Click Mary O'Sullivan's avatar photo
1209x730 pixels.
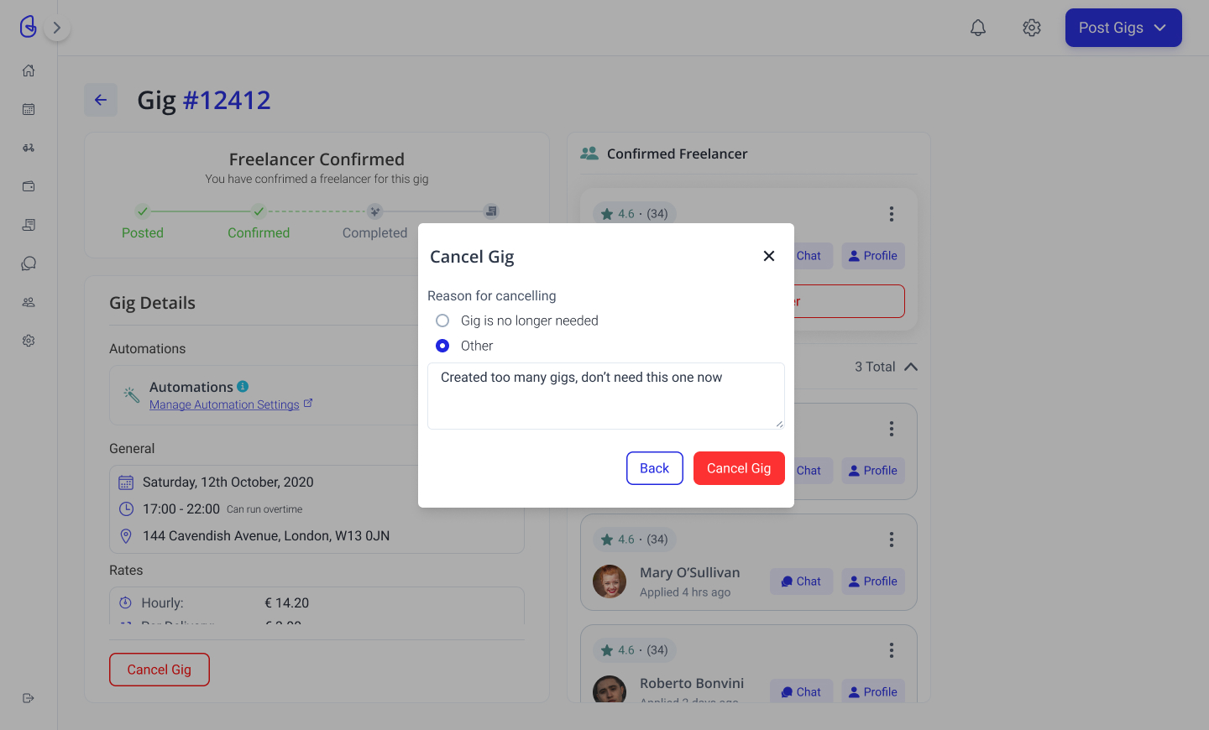pyautogui.click(x=610, y=581)
